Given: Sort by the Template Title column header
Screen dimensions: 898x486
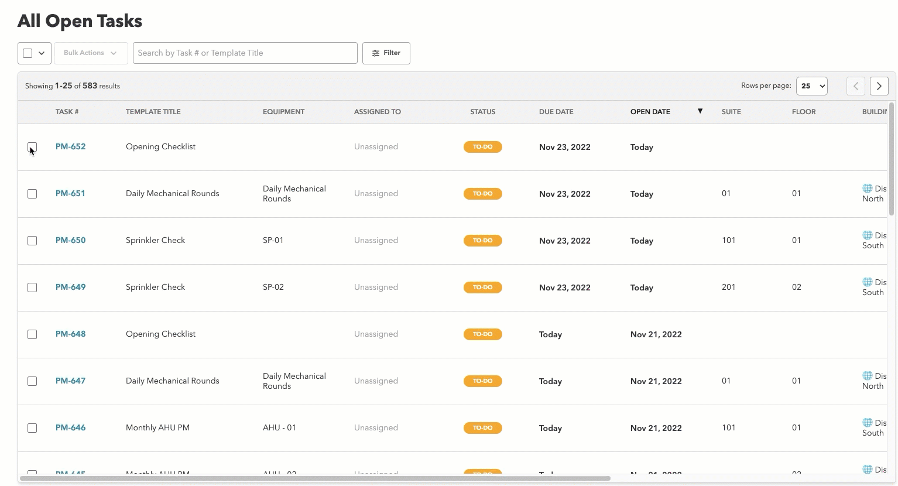Looking at the screenshot, I should [153, 112].
